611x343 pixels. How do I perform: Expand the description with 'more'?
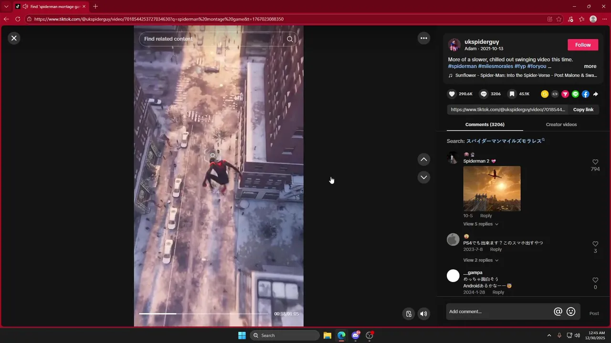click(x=590, y=66)
